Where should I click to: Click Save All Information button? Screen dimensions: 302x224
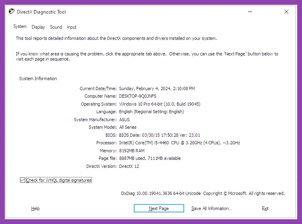212,208
